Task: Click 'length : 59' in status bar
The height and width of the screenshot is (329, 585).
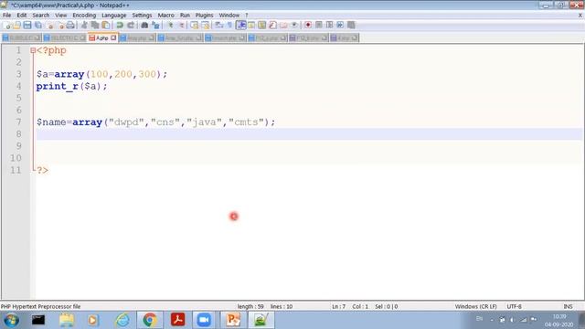Action: (x=250, y=306)
